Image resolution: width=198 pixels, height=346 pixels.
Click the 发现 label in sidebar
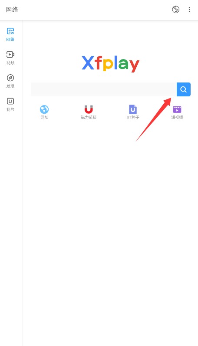click(10, 86)
